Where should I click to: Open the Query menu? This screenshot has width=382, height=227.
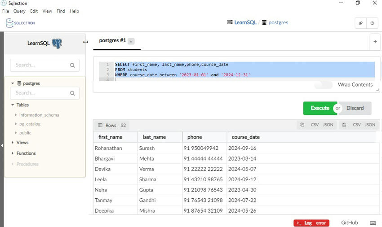pyautogui.click(x=19, y=11)
